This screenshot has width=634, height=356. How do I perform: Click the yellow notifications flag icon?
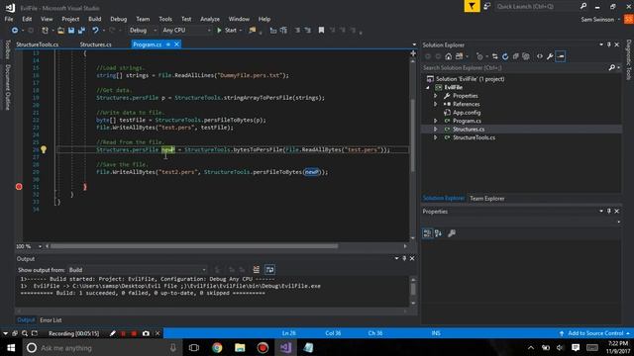(472, 6)
